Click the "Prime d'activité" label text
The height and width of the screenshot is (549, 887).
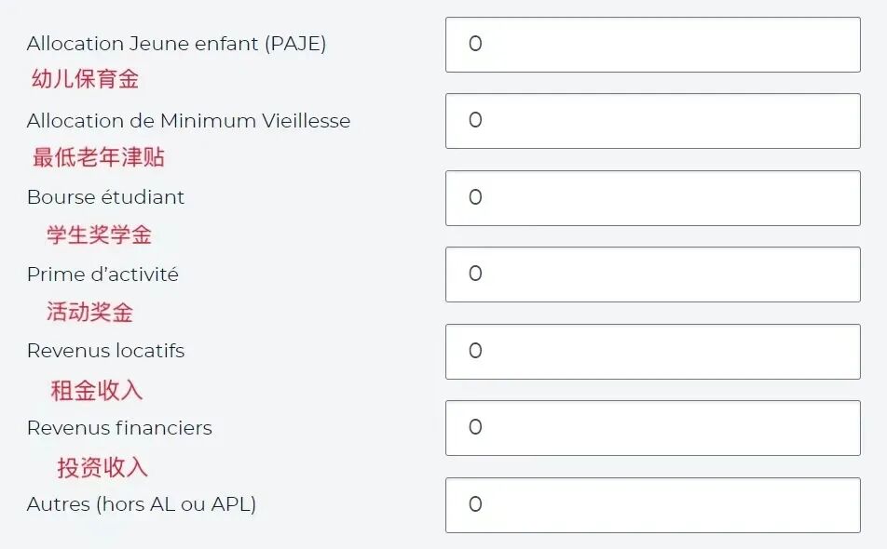click(102, 274)
